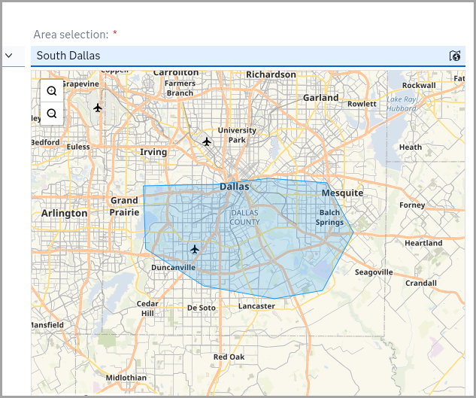This screenshot has width=476, height=398.
Task: Click the Garland label on map
Action: (x=321, y=98)
